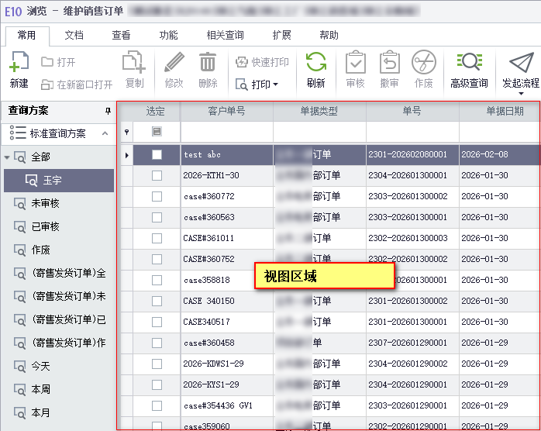Open 高级查询 advanced search
The image size is (541, 431).
tap(469, 64)
